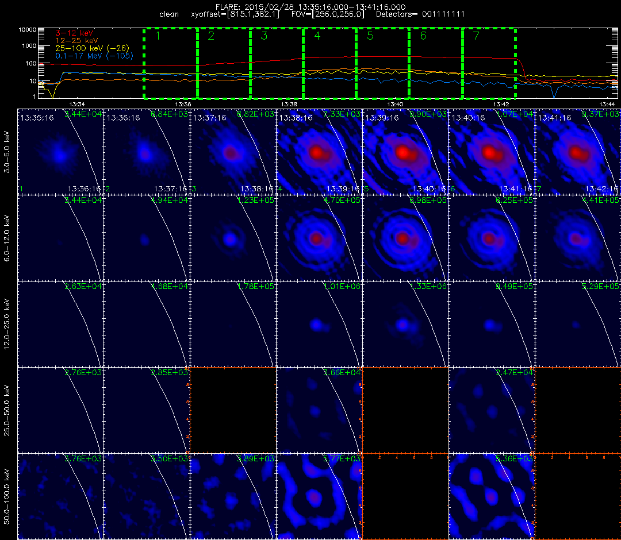
Task: Click the 'Detectors= 001111111' text
Action: (420, 14)
